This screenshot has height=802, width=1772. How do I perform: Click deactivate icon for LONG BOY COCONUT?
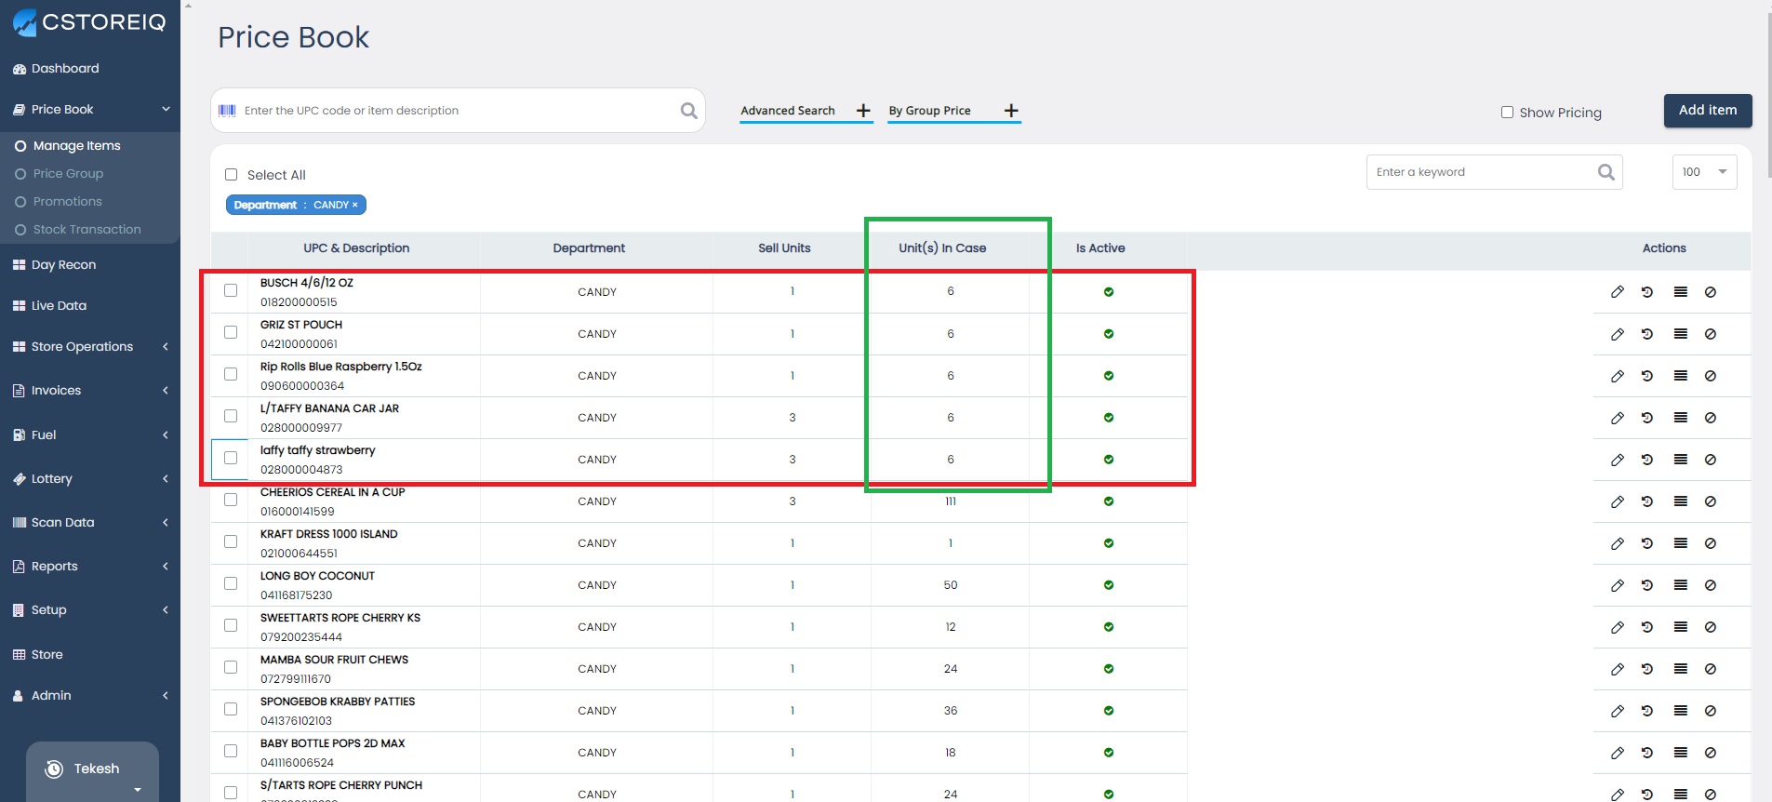(x=1711, y=585)
